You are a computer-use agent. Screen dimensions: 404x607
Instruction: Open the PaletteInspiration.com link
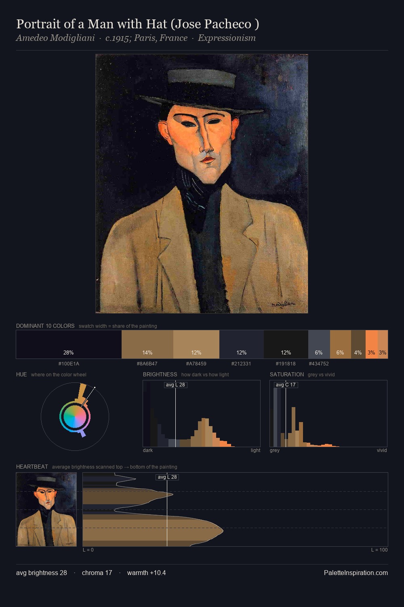tap(356, 573)
